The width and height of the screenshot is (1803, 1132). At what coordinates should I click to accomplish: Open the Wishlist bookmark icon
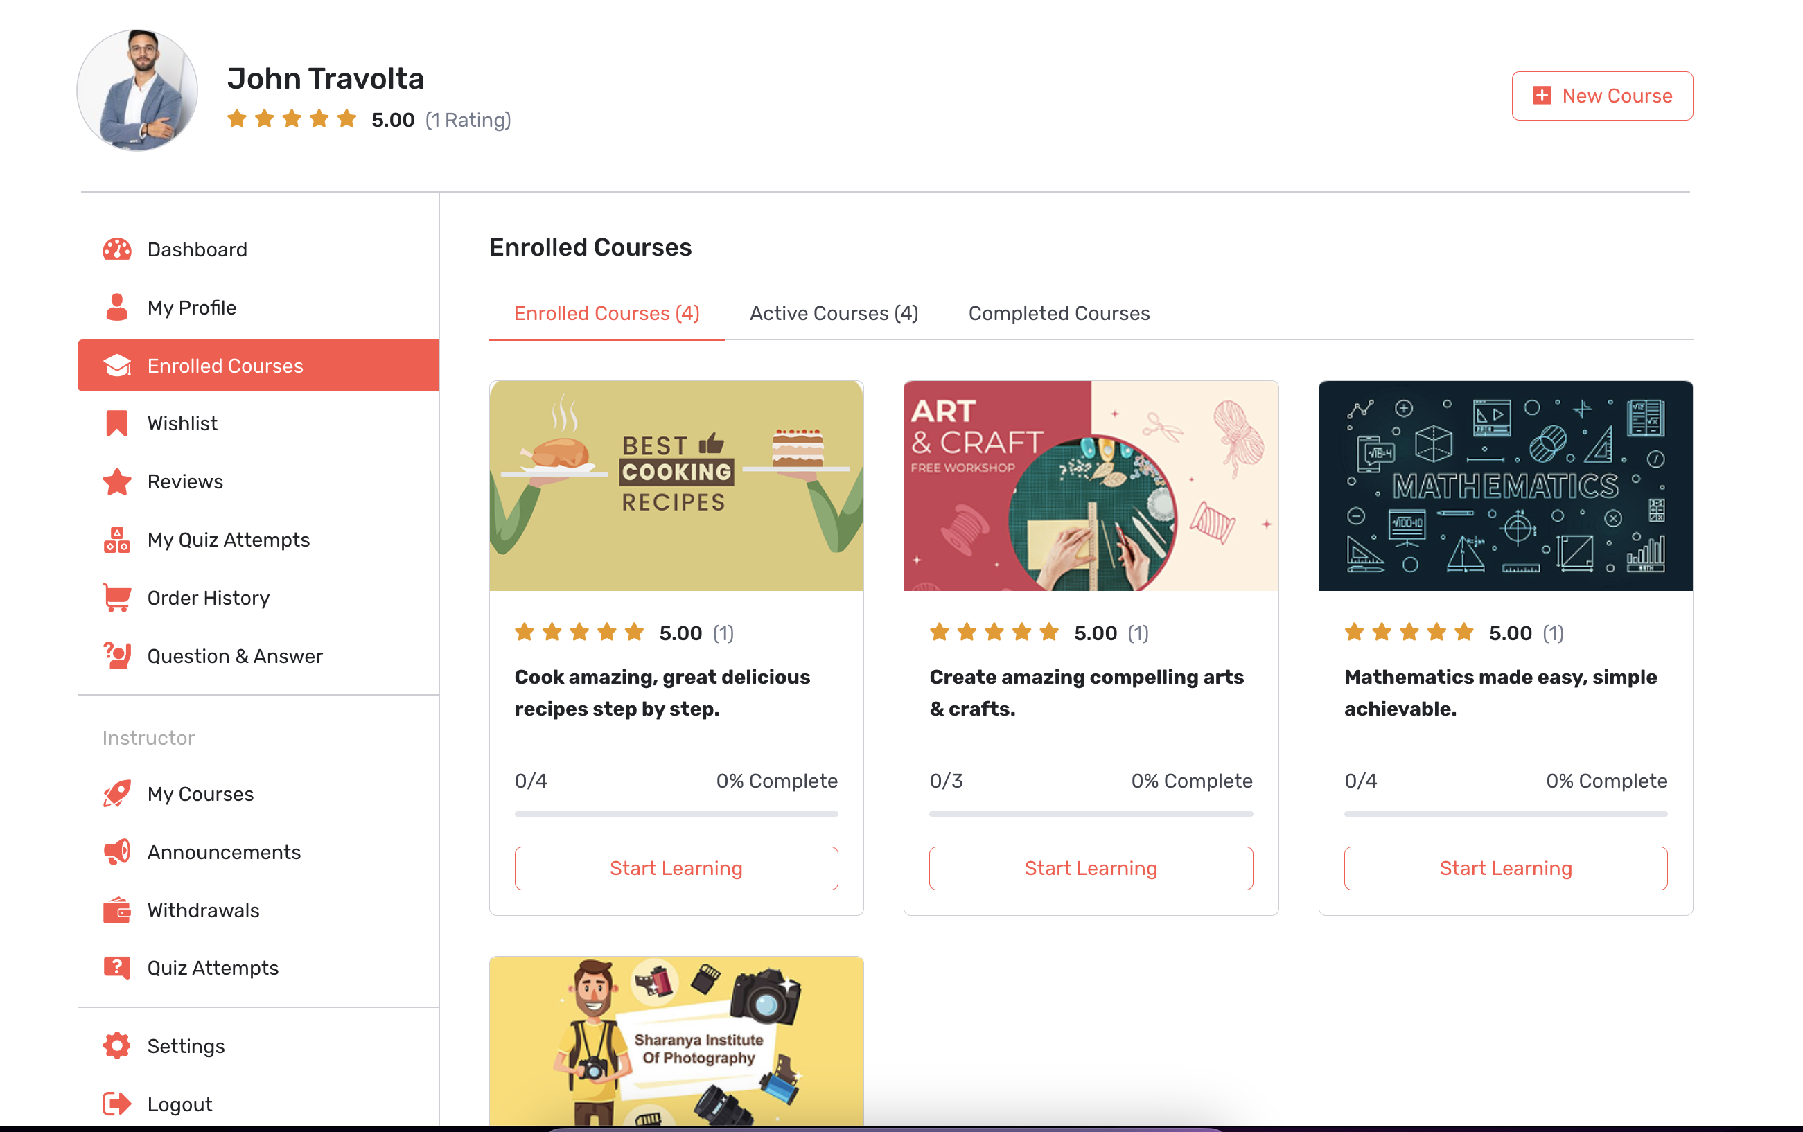click(117, 424)
